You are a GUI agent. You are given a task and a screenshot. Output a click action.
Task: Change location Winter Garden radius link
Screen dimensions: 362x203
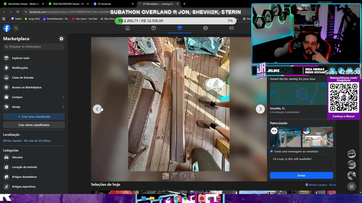pyautogui.click(x=27, y=141)
